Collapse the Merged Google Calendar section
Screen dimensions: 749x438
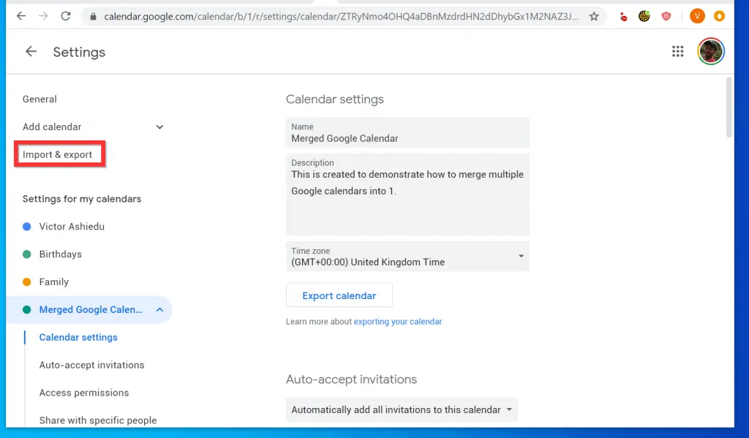[159, 310]
